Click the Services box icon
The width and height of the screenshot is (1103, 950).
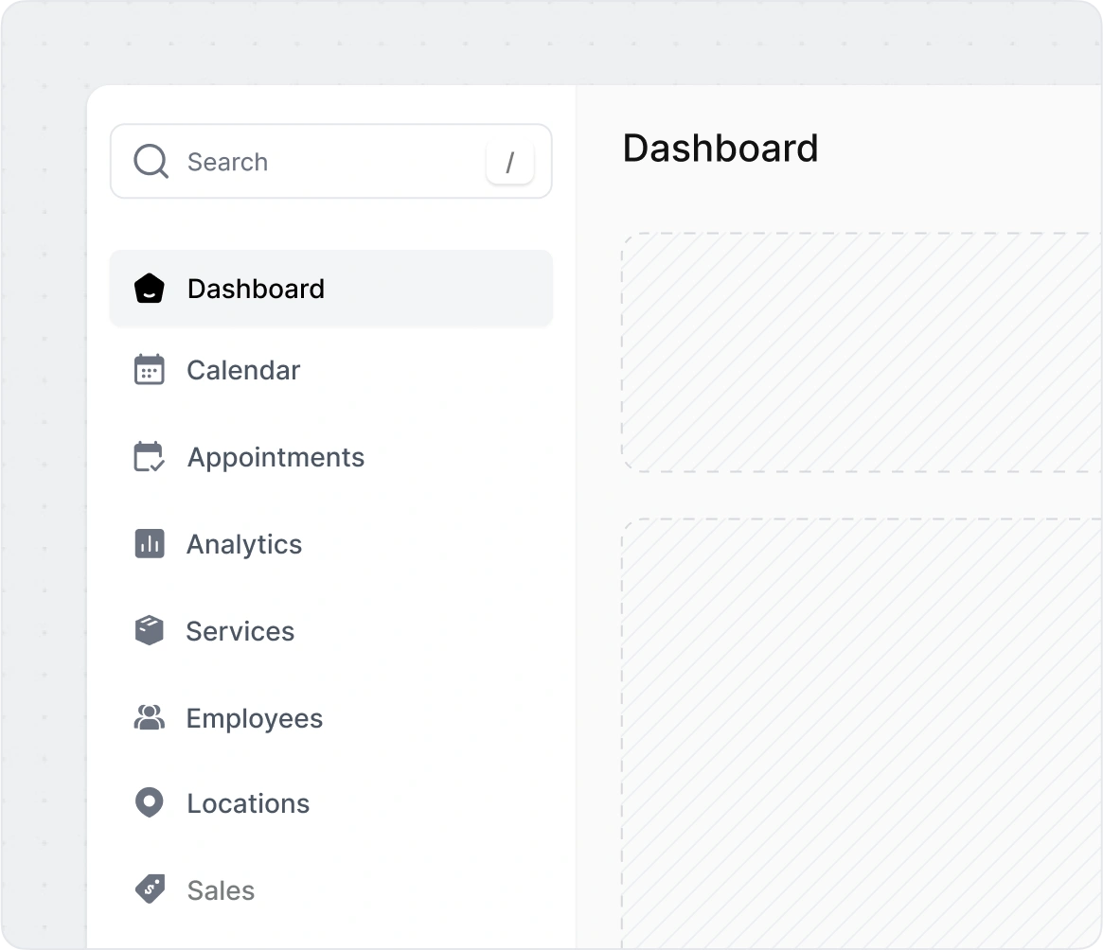pyautogui.click(x=150, y=631)
